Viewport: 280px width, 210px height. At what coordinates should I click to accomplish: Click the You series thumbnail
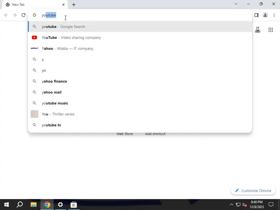[x=34, y=114]
